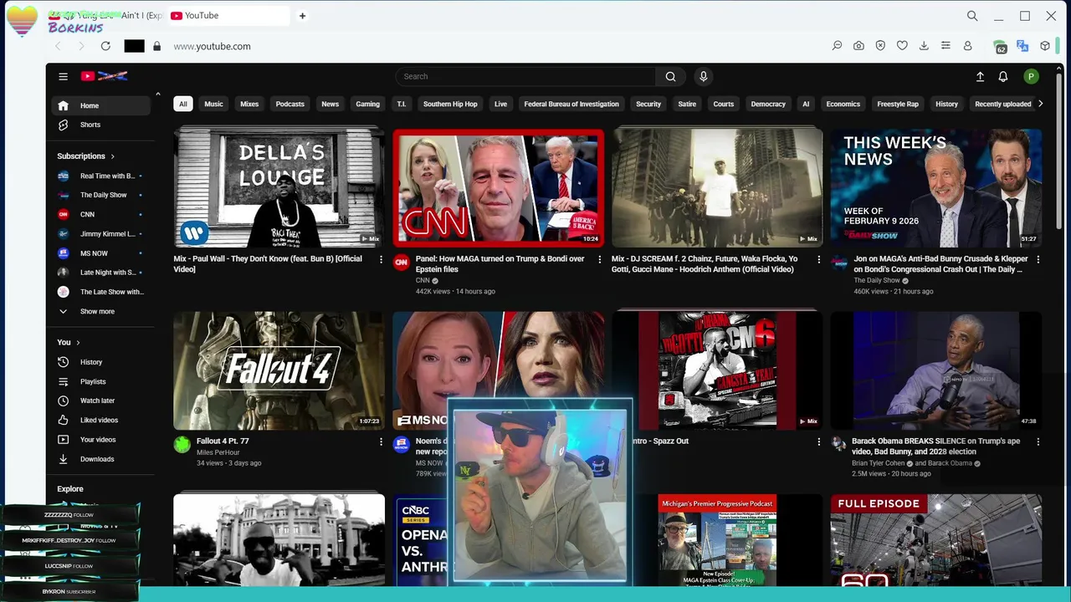Screen dimensions: 1071x602
Task: Select the Southern Hip Hop chip
Action: click(450, 104)
